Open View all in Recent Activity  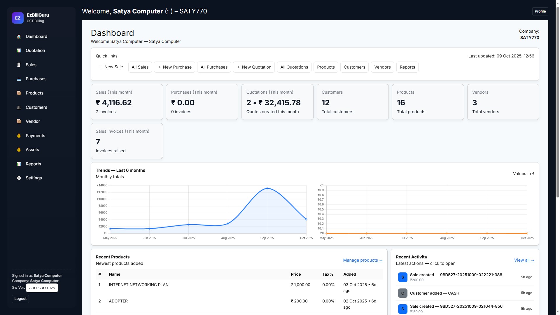tap(524, 260)
